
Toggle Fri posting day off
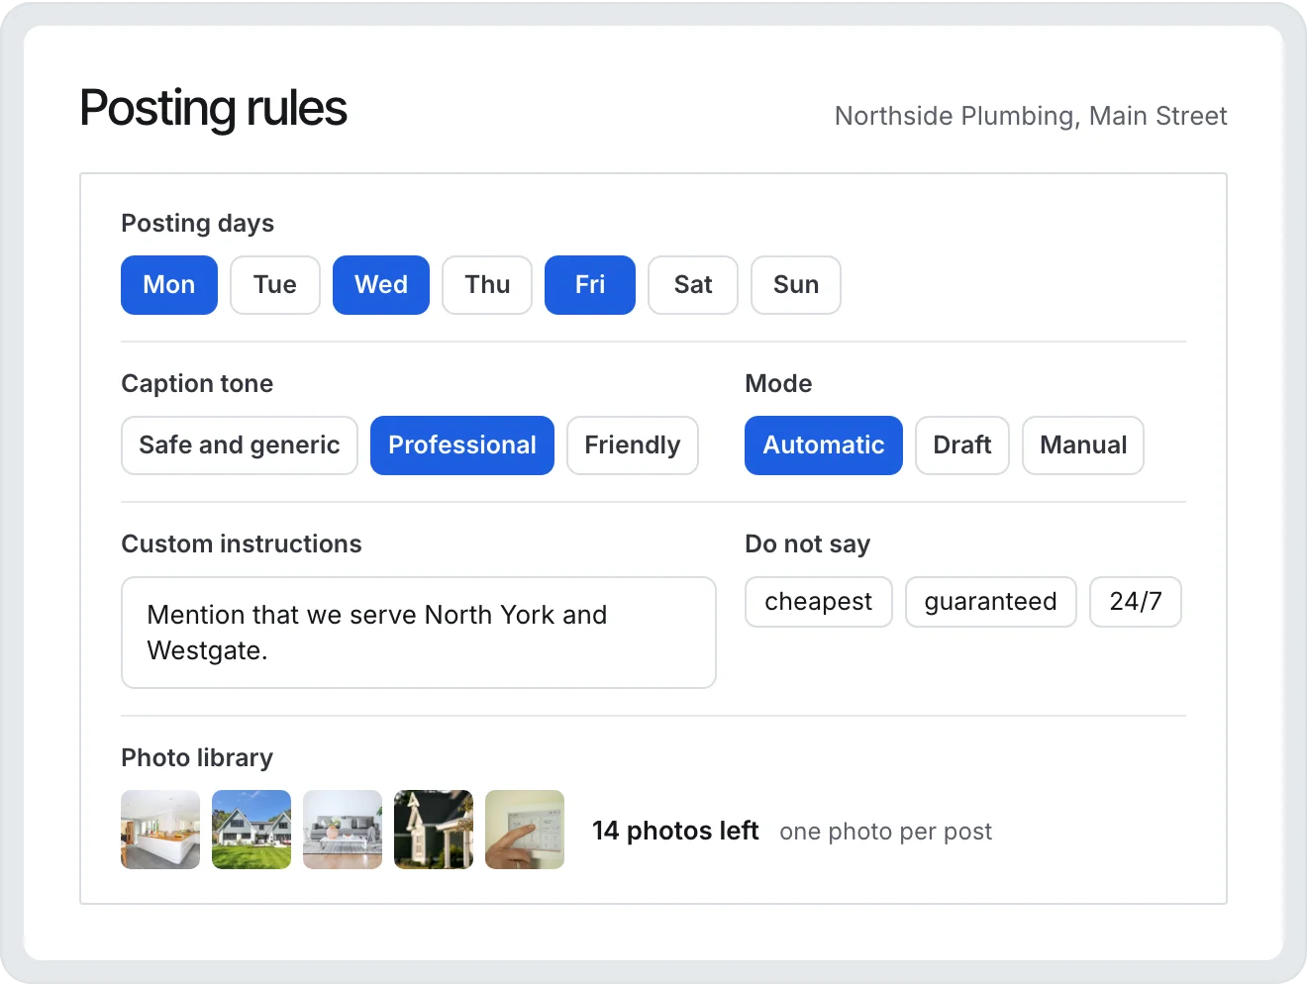pos(590,285)
